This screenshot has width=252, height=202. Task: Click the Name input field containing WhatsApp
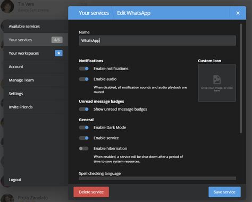(157, 40)
